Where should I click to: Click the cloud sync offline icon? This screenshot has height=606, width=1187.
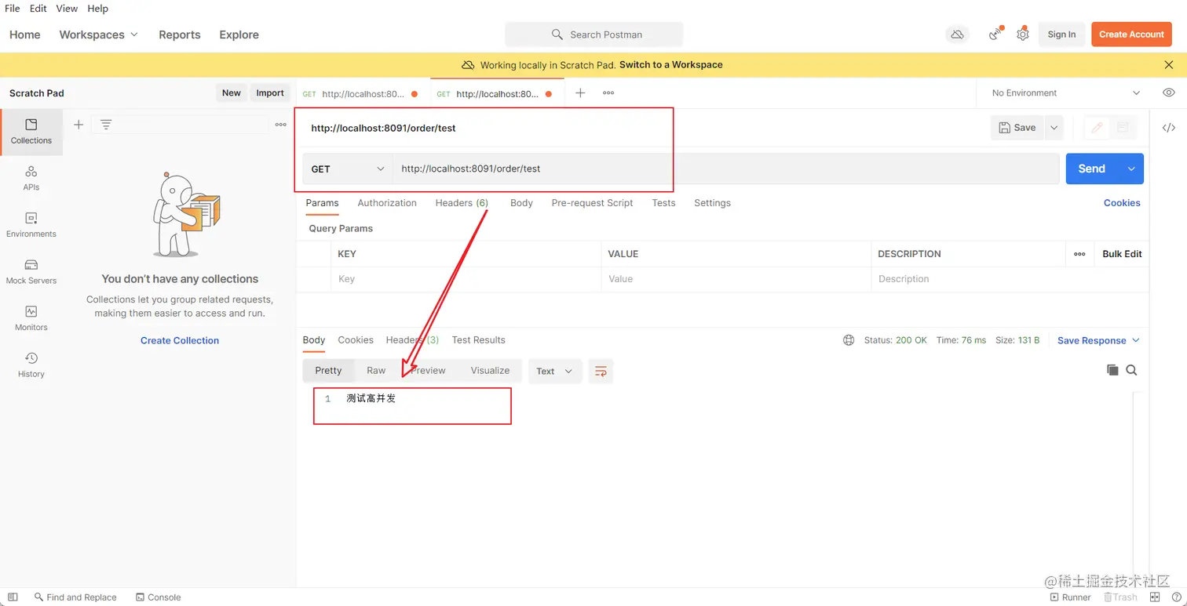tap(957, 34)
